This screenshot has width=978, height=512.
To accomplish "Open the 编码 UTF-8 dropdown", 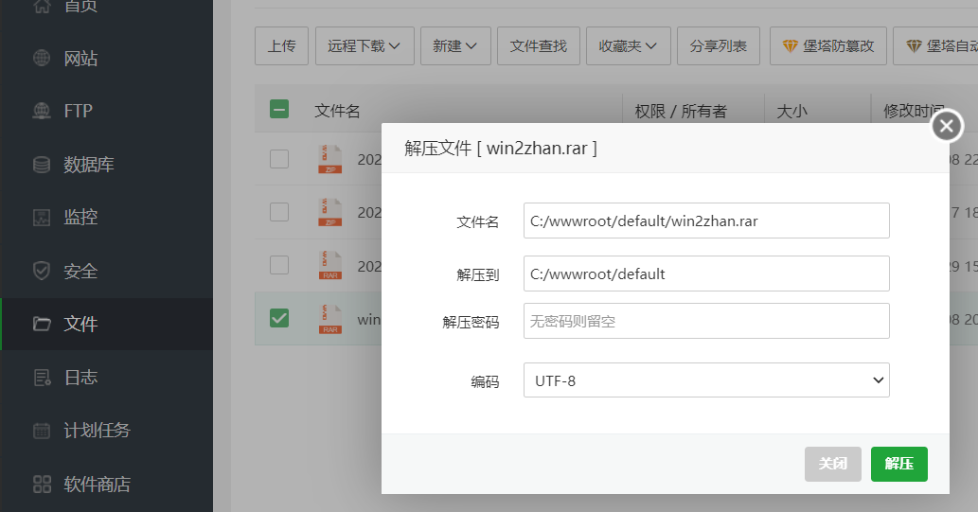I will pyautogui.click(x=706, y=380).
